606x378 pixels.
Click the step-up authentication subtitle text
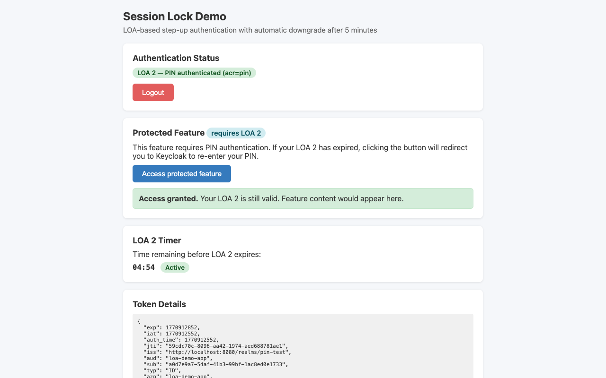pyautogui.click(x=250, y=30)
